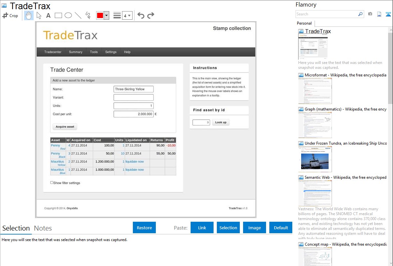Select the freehand scribble tool
Screen dimensions: 393x266
pos(88,15)
